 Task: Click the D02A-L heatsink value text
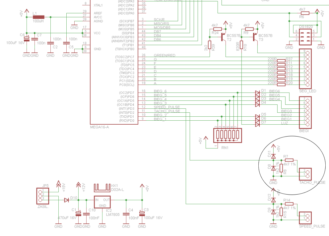(x=117, y=190)
